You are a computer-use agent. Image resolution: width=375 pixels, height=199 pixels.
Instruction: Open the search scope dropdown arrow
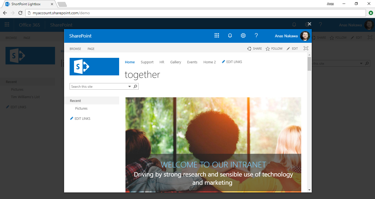(129, 86)
